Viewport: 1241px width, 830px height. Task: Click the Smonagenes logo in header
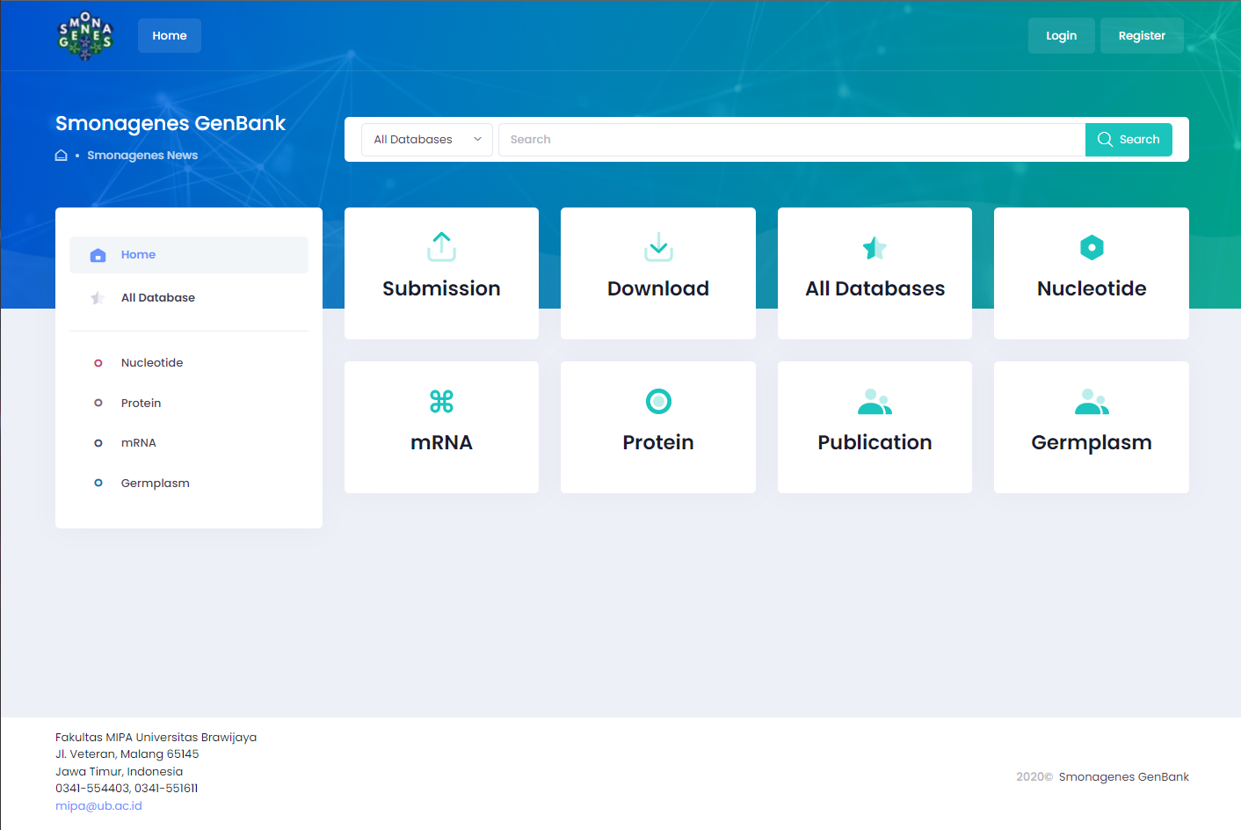tap(85, 36)
